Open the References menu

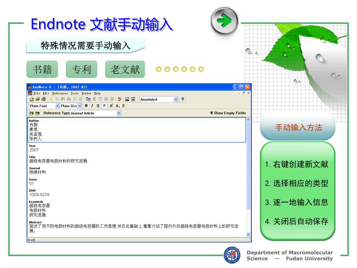click(60, 93)
